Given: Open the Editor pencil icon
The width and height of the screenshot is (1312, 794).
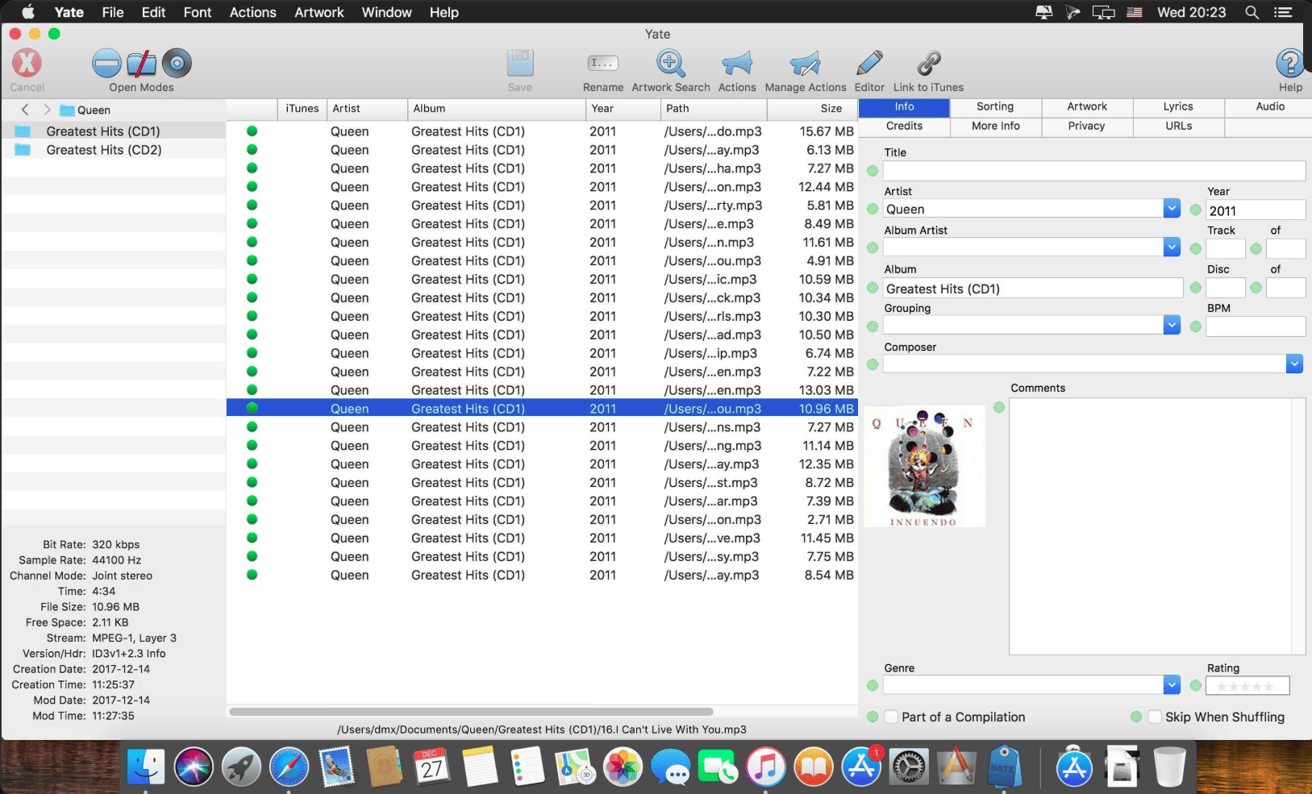Looking at the screenshot, I should coord(869,63).
